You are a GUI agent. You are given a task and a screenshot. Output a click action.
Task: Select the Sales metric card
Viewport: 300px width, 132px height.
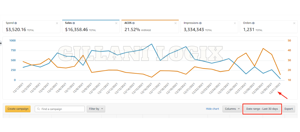[90, 26]
